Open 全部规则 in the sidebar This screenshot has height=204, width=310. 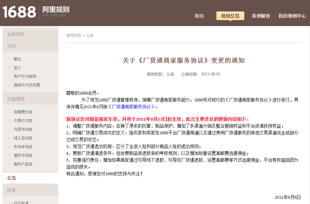pyautogui.click(x=30, y=34)
